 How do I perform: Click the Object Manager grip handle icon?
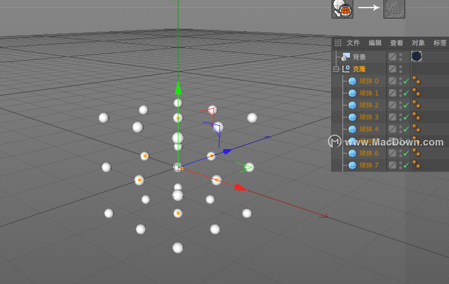click(338, 43)
